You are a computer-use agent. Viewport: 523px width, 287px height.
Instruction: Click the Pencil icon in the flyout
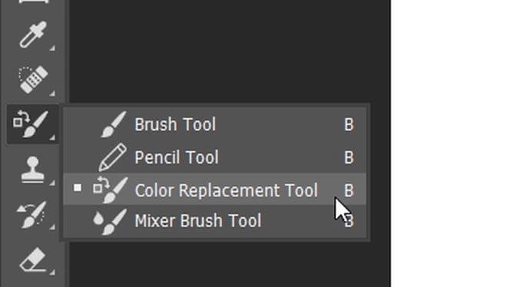[x=113, y=157]
